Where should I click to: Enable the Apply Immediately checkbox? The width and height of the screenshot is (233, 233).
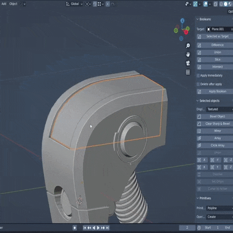tap(198, 75)
